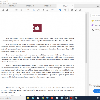Screen dimensions: 100x100
Task: Add a sticky note comment
Action: (x=72, y=10)
